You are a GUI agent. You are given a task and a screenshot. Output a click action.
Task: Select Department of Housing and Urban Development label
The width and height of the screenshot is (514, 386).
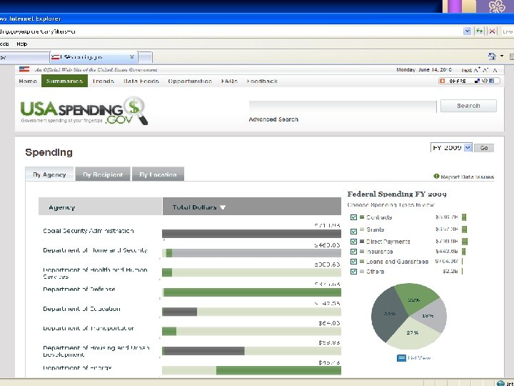click(x=96, y=351)
